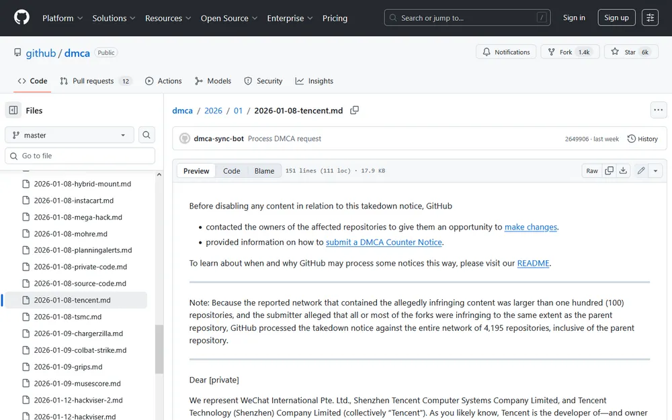Open the three-dot more options menu
The width and height of the screenshot is (672, 420).
click(659, 110)
